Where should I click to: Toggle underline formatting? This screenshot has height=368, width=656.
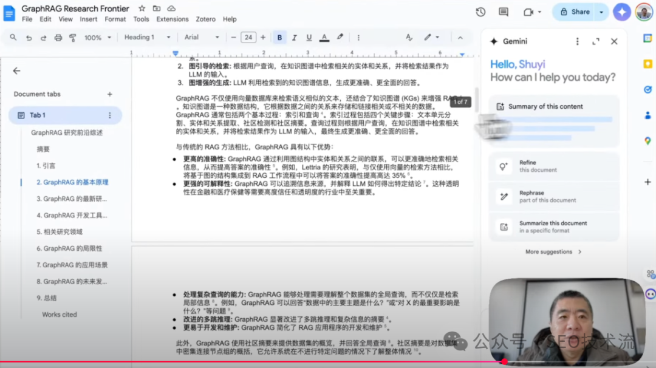(x=309, y=38)
